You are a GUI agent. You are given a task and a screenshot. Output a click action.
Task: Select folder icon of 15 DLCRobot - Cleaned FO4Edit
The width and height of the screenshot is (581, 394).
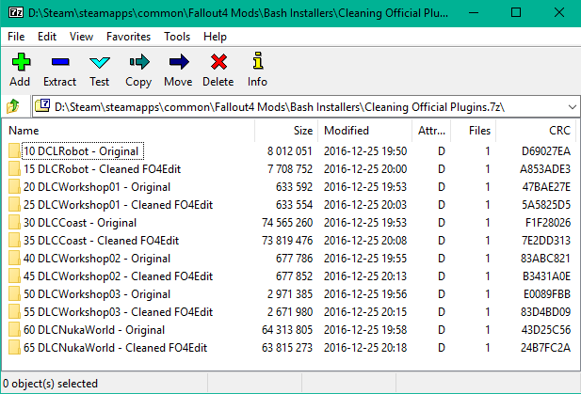coord(14,168)
